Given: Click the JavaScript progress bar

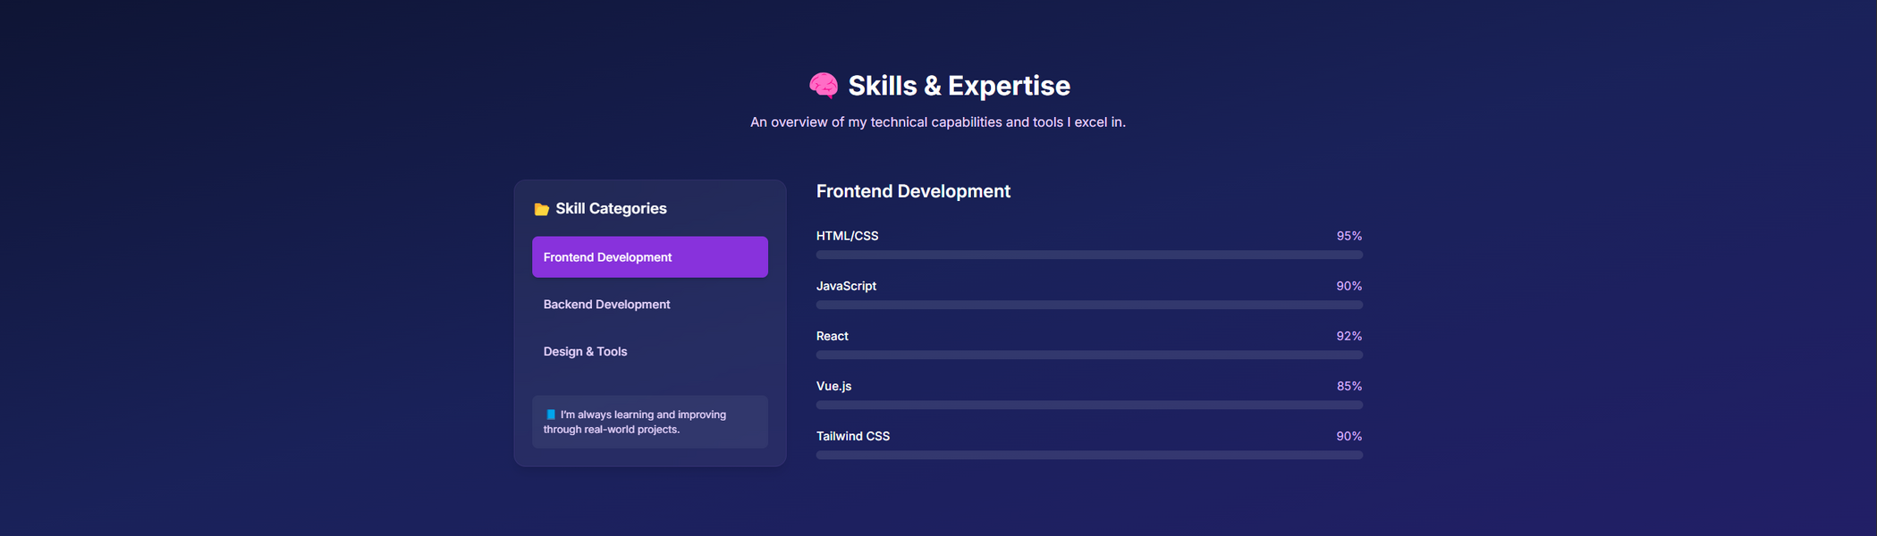Looking at the screenshot, I should click(x=1088, y=305).
